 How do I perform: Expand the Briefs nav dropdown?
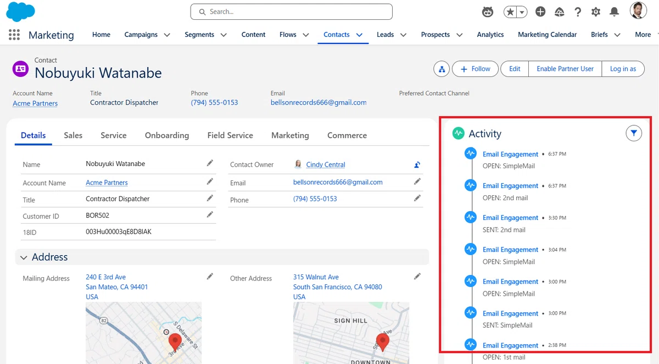click(617, 35)
